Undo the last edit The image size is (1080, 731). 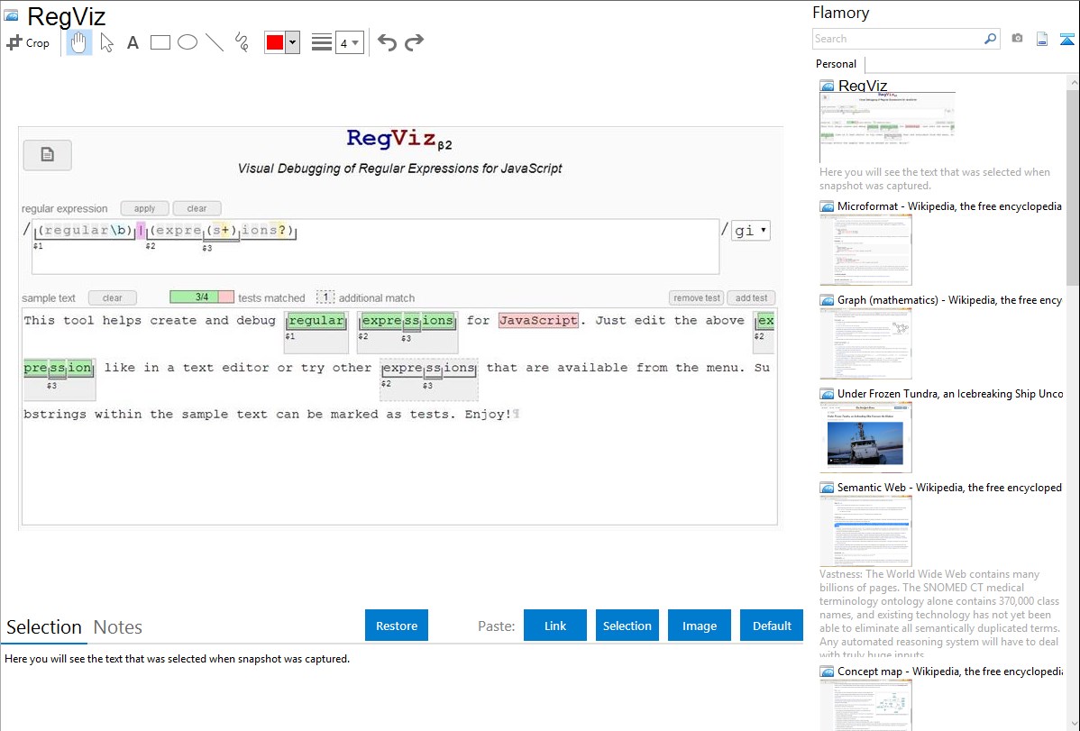pyautogui.click(x=387, y=42)
